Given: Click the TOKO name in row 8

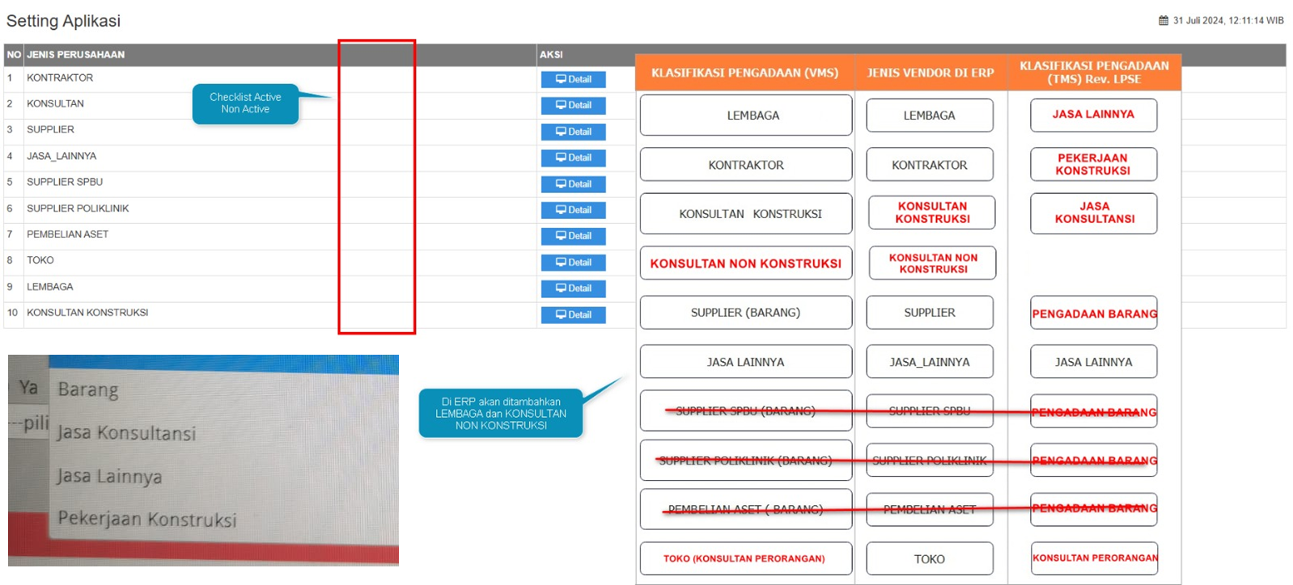Looking at the screenshot, I should point(40,260).
